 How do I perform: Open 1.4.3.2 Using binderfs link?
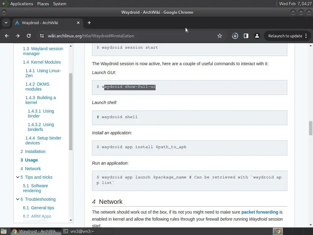pyautogui.click(x=41, y=127)
